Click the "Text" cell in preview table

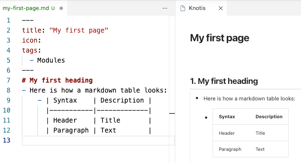click(x=260, y=149)
